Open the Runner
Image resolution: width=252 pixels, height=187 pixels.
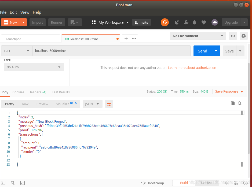[x=57, y=22]
